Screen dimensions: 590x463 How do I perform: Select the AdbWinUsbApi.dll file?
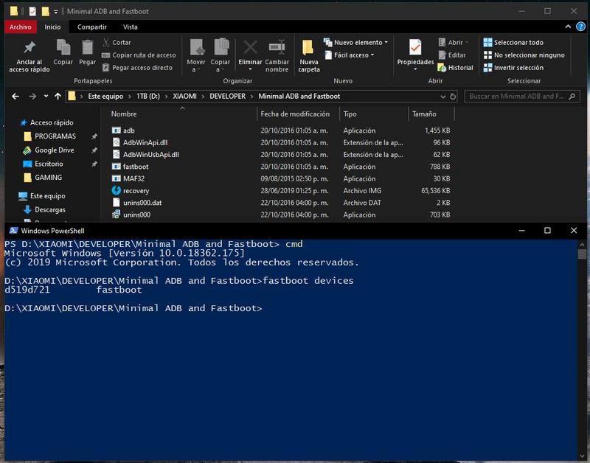point(281,155)
